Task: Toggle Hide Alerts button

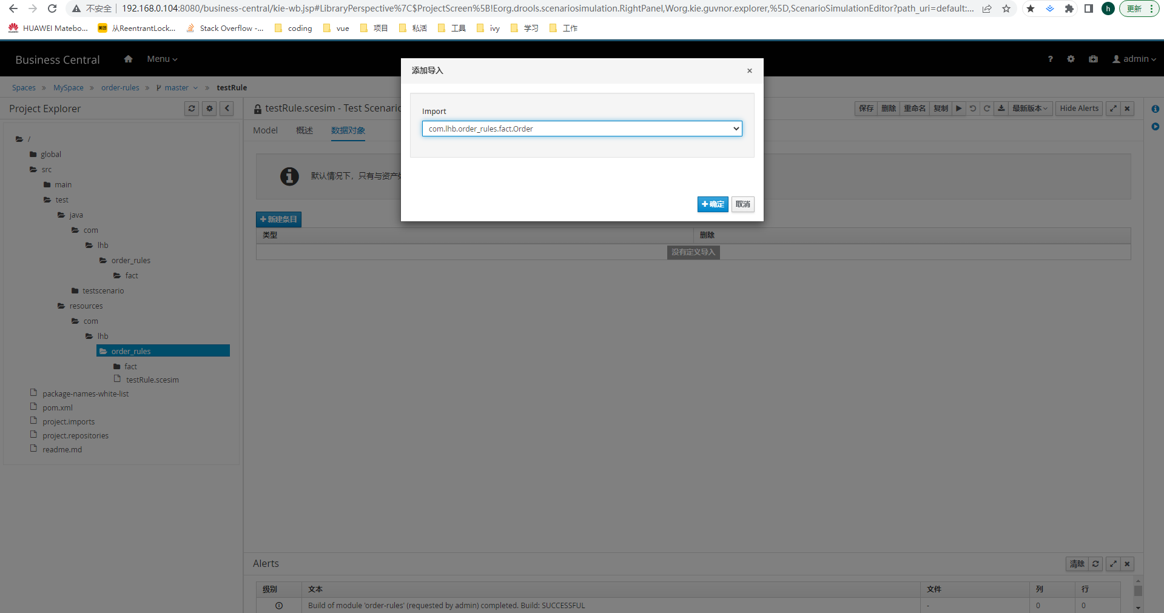Action: 1078,109
